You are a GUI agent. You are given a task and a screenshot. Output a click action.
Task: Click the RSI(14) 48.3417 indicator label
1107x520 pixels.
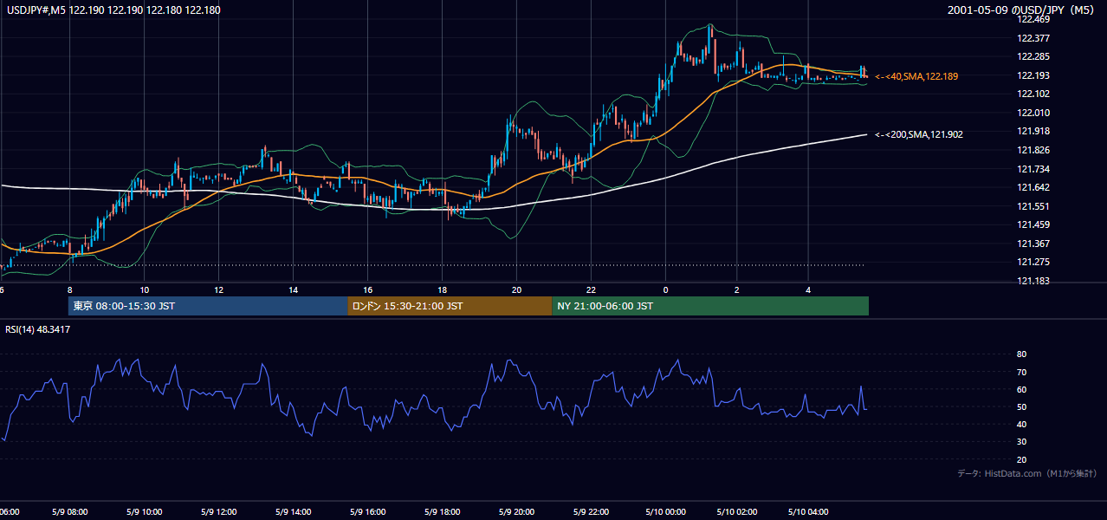point(38,329)
